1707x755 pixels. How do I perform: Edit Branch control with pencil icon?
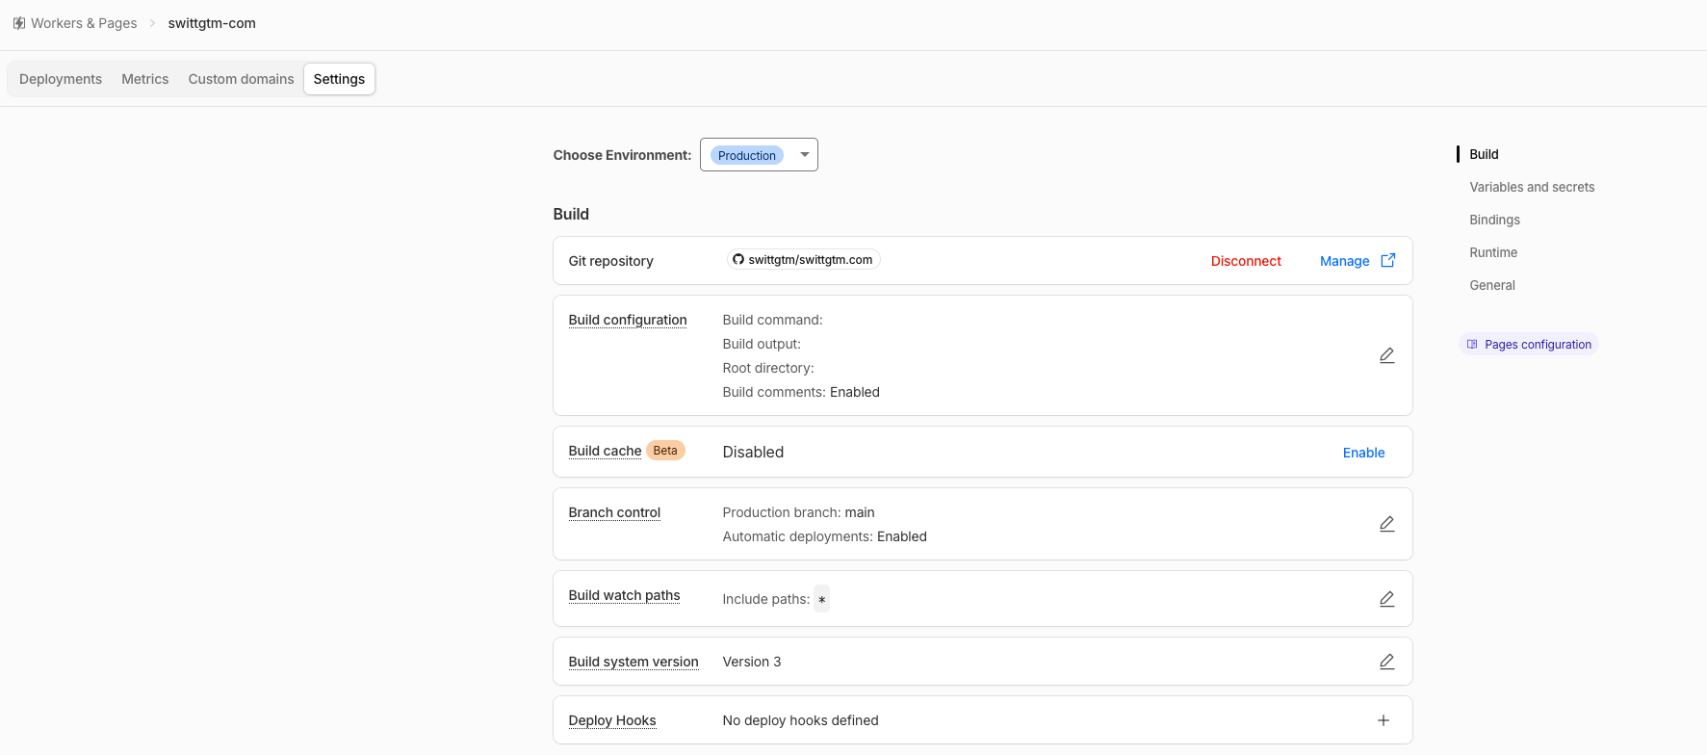[1386, 524]
